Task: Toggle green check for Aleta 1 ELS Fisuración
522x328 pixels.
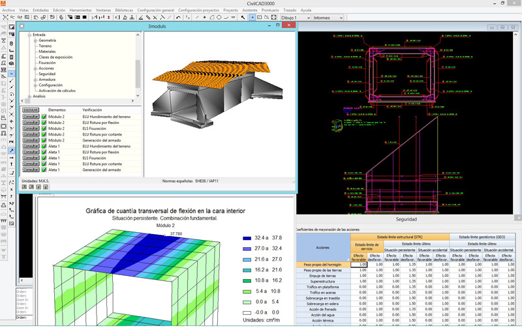Action: tap(44, 158)
